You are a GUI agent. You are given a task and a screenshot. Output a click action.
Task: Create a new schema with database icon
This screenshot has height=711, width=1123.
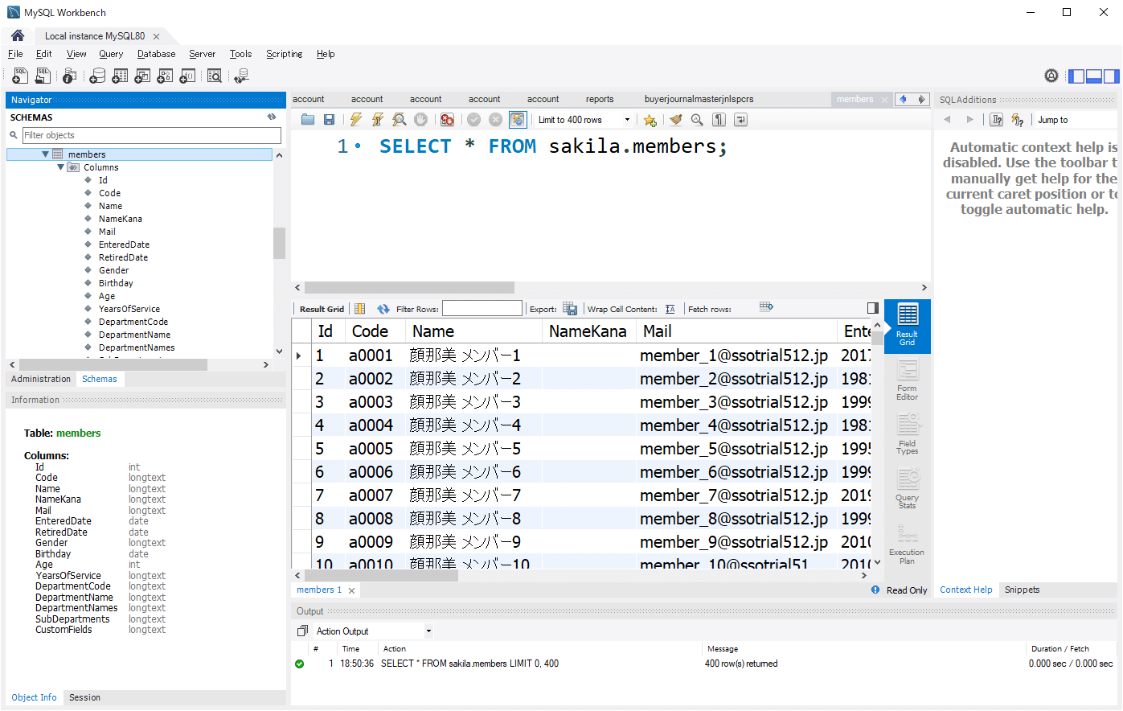97,76
